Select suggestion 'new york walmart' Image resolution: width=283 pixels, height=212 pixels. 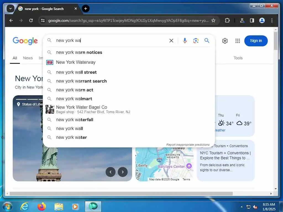pos(129,99)
